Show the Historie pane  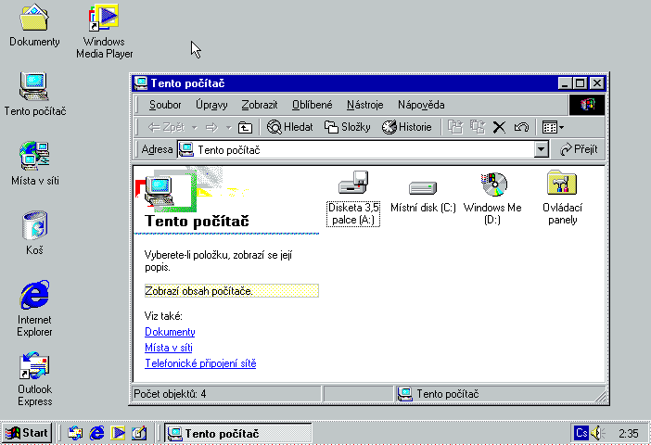pos(407,127)
